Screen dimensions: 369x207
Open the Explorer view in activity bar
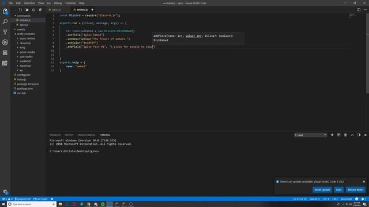pos(5,11)
